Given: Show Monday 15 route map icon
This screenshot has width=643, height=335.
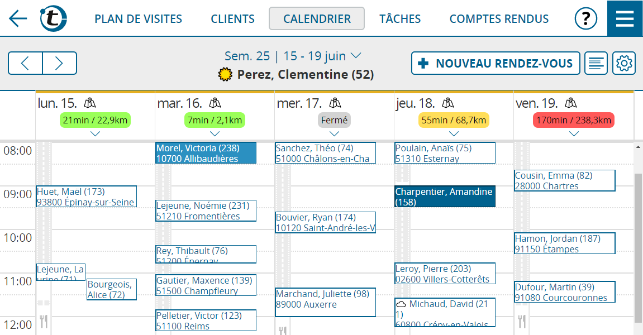Looking at the screenshot, I should 90,103.
